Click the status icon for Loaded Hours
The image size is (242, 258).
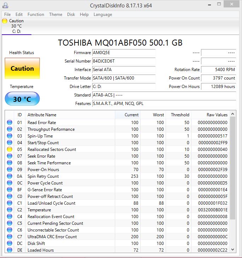tap(10, 250)
